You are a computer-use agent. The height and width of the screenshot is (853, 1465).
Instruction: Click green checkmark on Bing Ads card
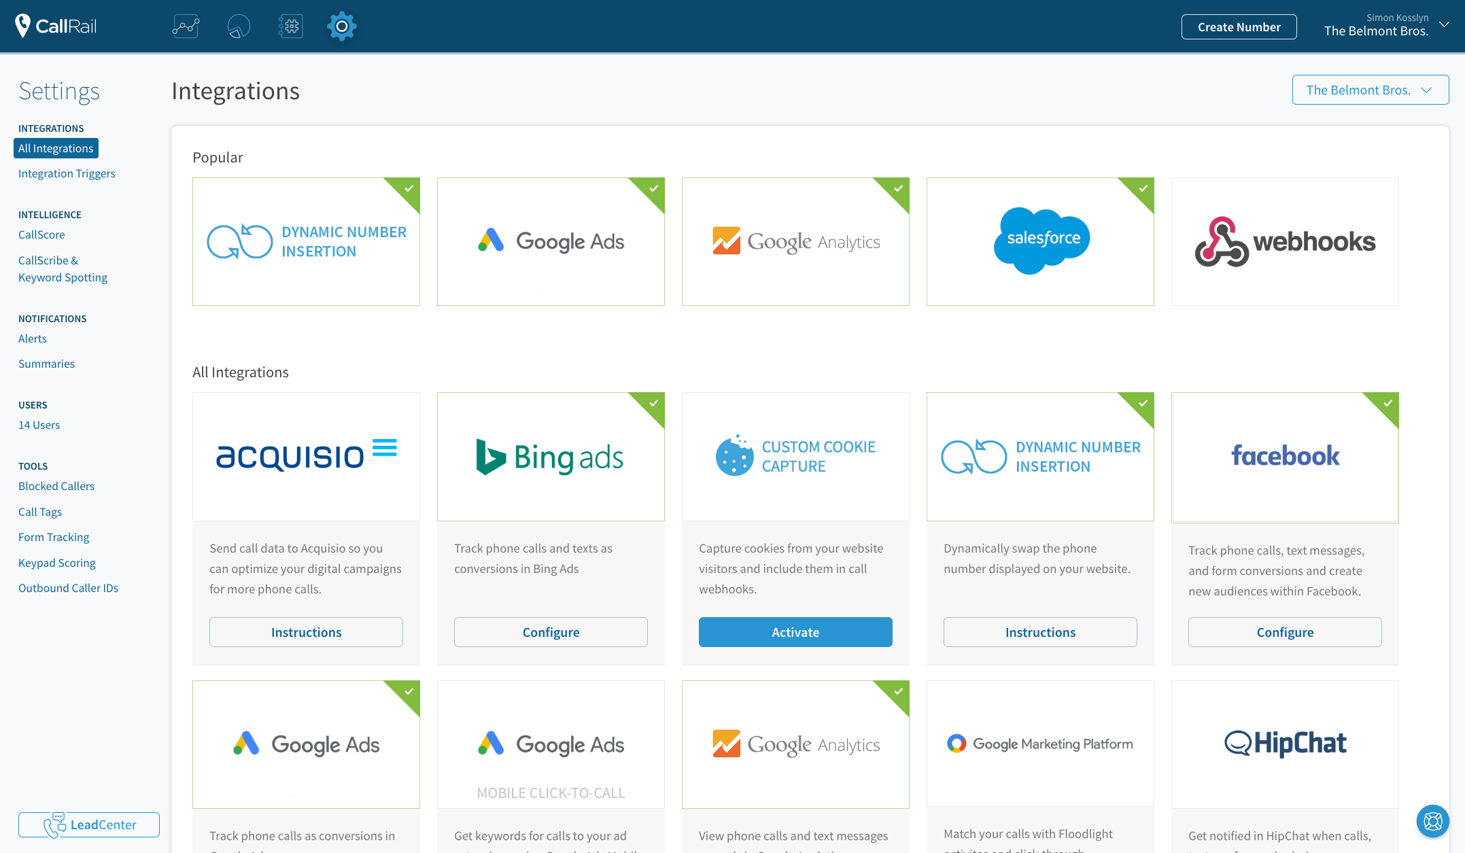coord(653,403)
